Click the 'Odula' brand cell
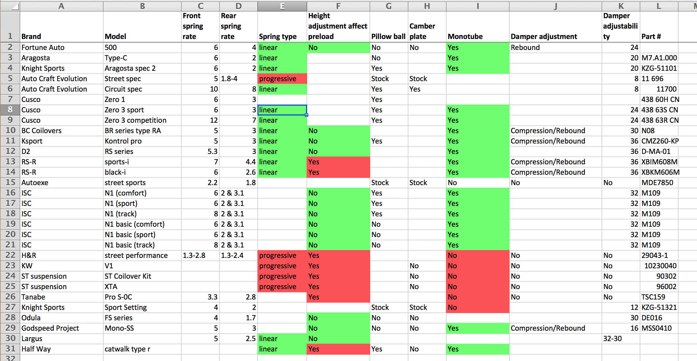 pos(61,318)
